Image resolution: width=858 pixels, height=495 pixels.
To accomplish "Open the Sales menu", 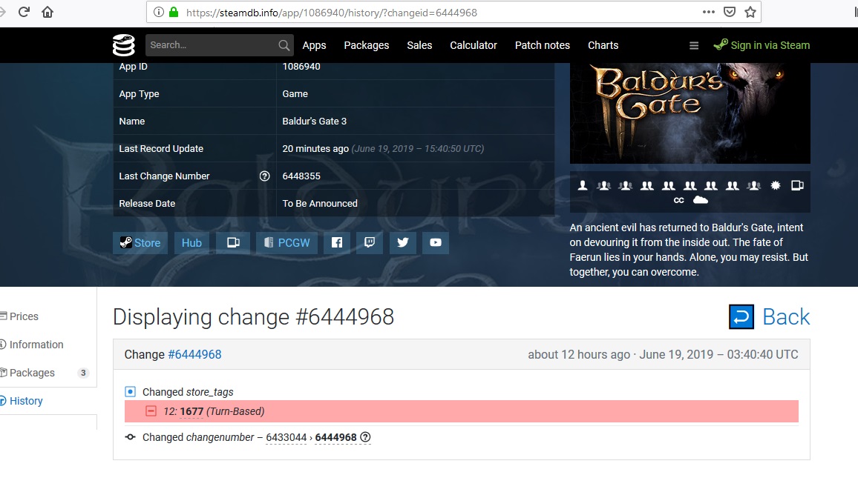I will tap(419, 45).
